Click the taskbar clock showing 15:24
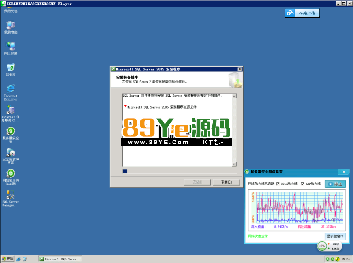353x263 pixels. [345, 259]
